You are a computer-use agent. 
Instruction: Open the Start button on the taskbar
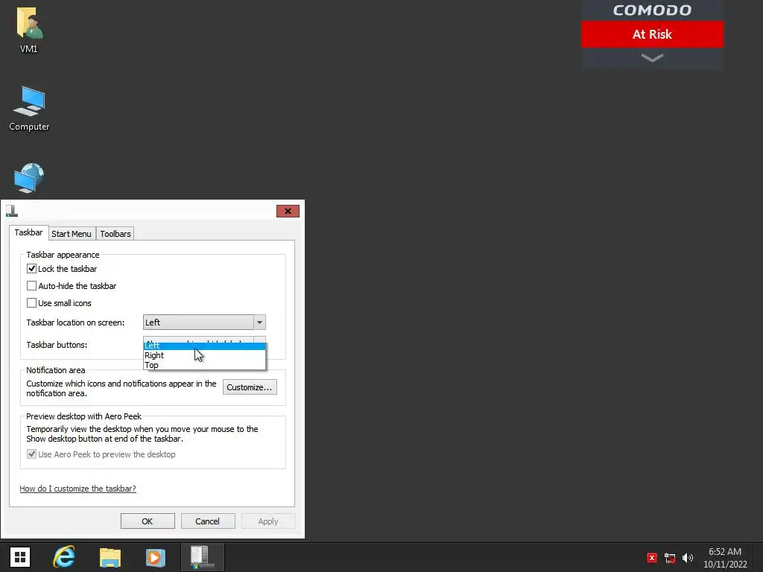(20, 557)
